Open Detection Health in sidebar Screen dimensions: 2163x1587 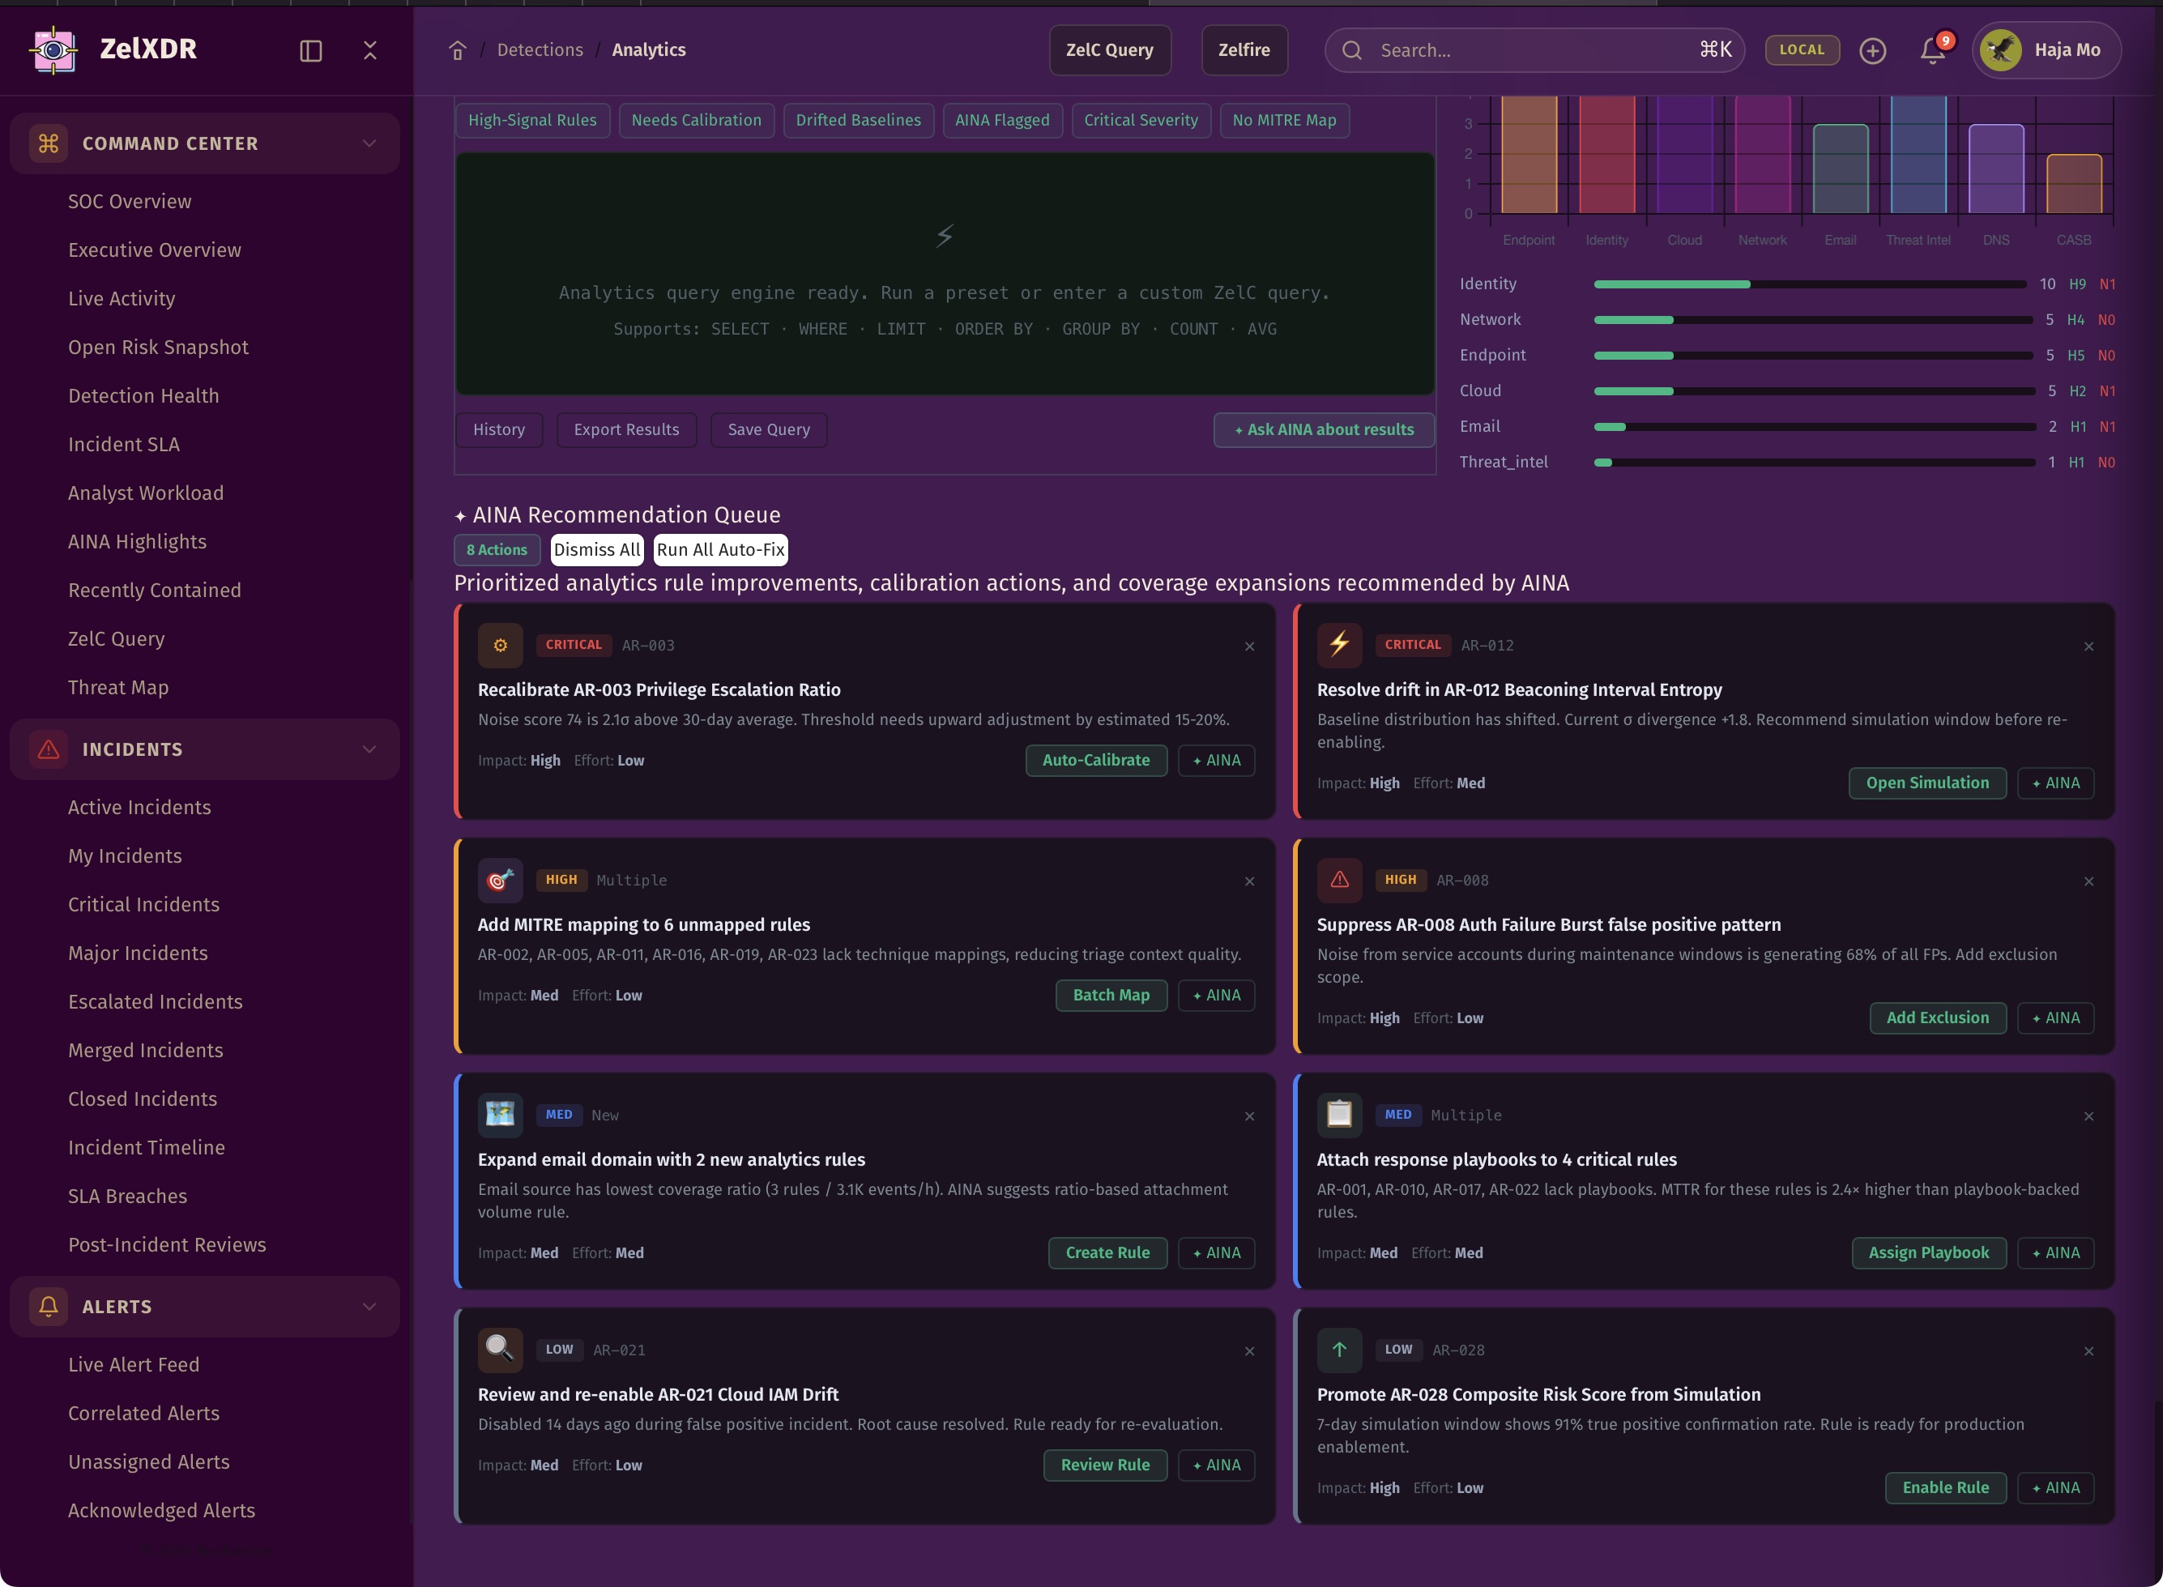click(143, 396)
